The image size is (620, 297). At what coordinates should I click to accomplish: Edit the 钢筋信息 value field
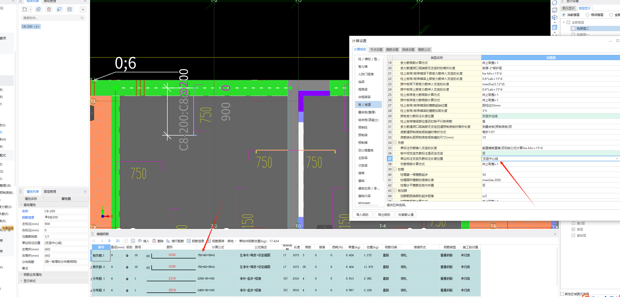[x=66, y=217]
